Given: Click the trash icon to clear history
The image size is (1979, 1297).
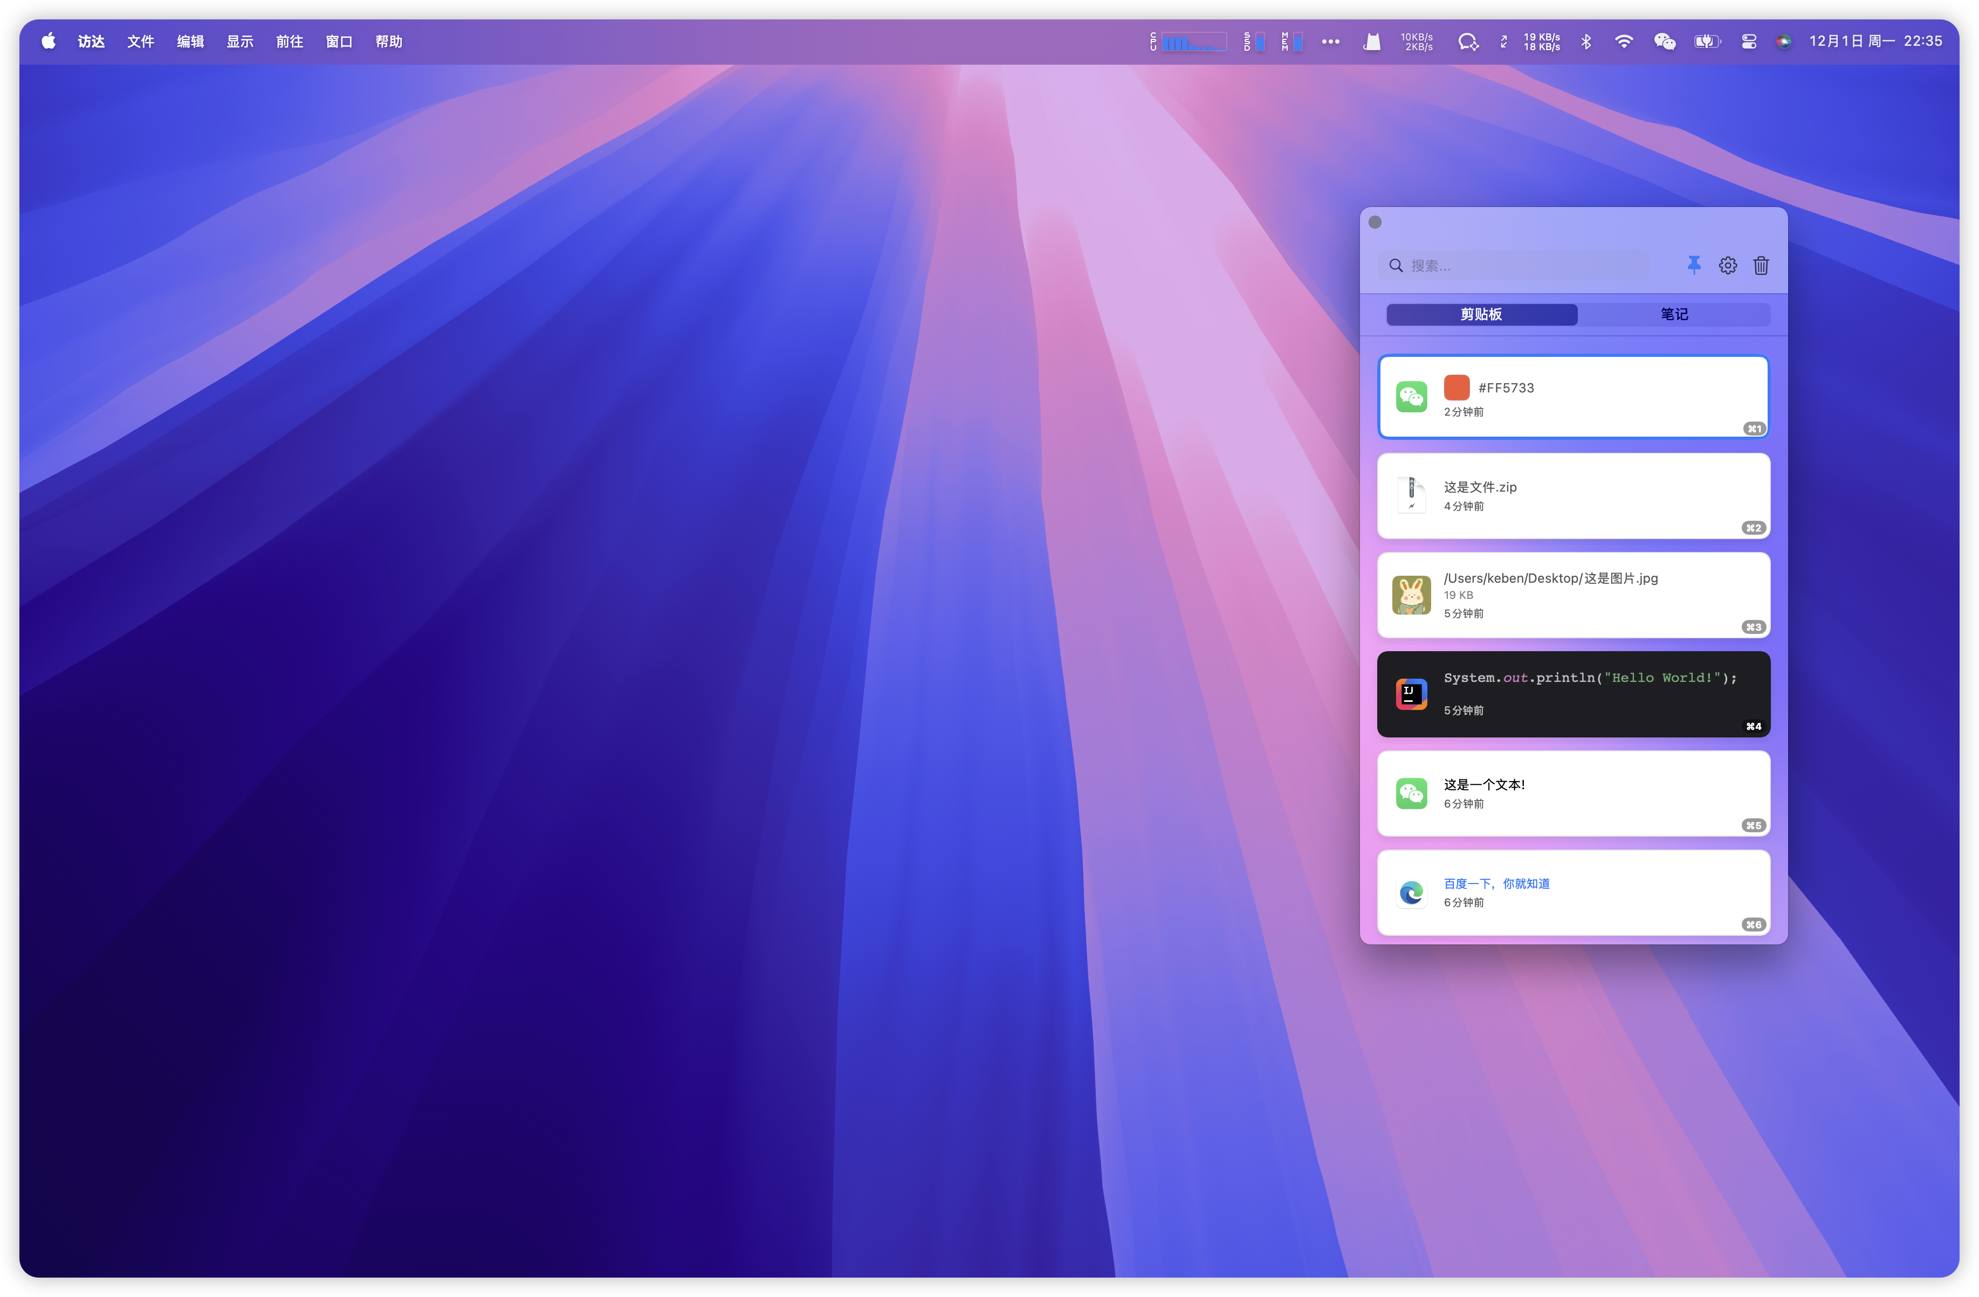Looking at the screenshot, I should (x=1760, y=265).
